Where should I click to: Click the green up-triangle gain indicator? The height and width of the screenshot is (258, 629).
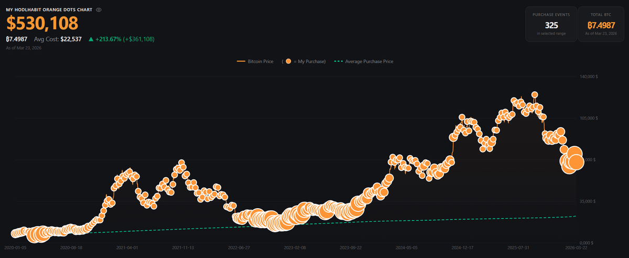(91, 39)
